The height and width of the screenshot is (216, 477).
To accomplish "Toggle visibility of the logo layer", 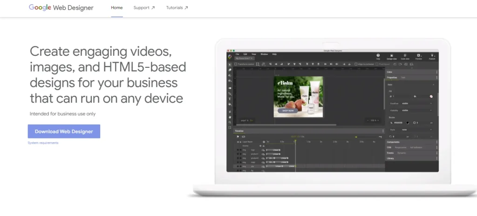I will pyautogui.click(x=238, y=150).
